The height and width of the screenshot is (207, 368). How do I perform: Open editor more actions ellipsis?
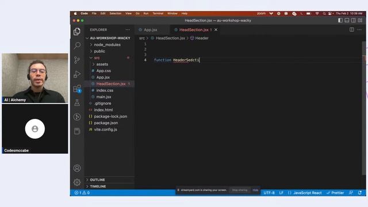(x=359, y=30)
